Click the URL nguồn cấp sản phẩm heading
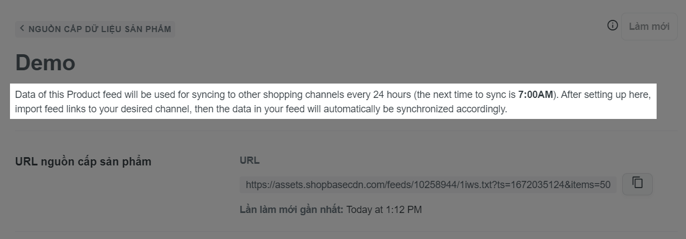 [x=83, y=162]
